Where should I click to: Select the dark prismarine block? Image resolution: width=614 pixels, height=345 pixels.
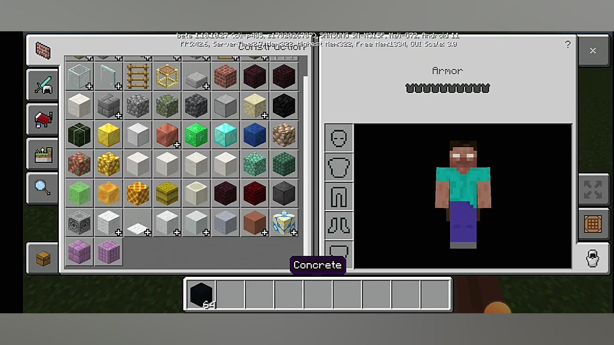284,164
